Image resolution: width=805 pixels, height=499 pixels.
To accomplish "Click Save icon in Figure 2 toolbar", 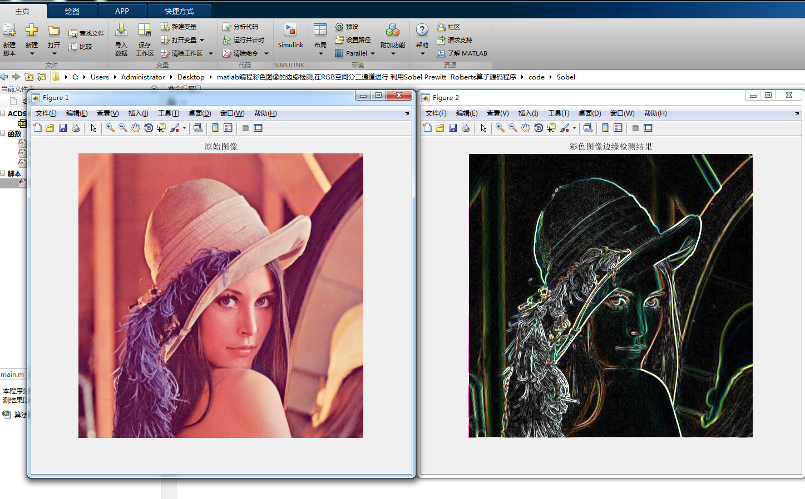I will [x=453, y=128].
